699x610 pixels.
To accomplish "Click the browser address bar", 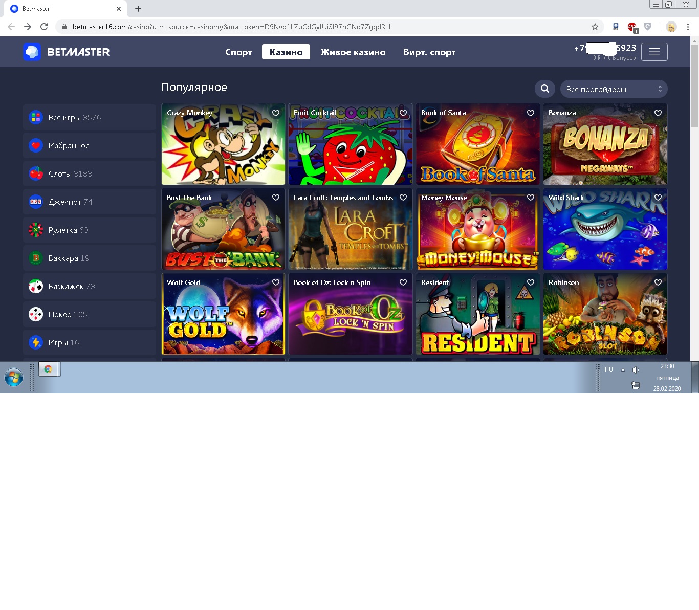I will click(x=327, y=27).
